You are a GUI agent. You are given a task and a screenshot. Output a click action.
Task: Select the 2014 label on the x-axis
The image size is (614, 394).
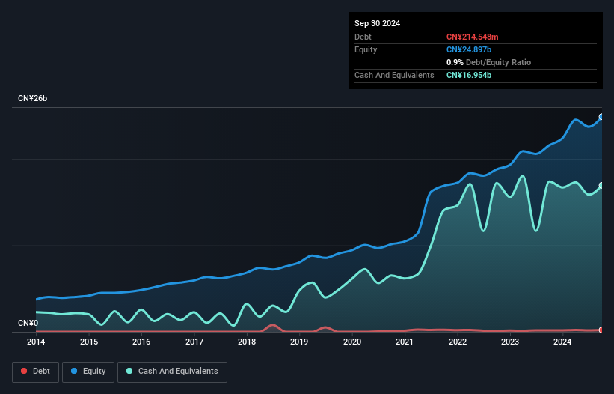tap(36, 342)
